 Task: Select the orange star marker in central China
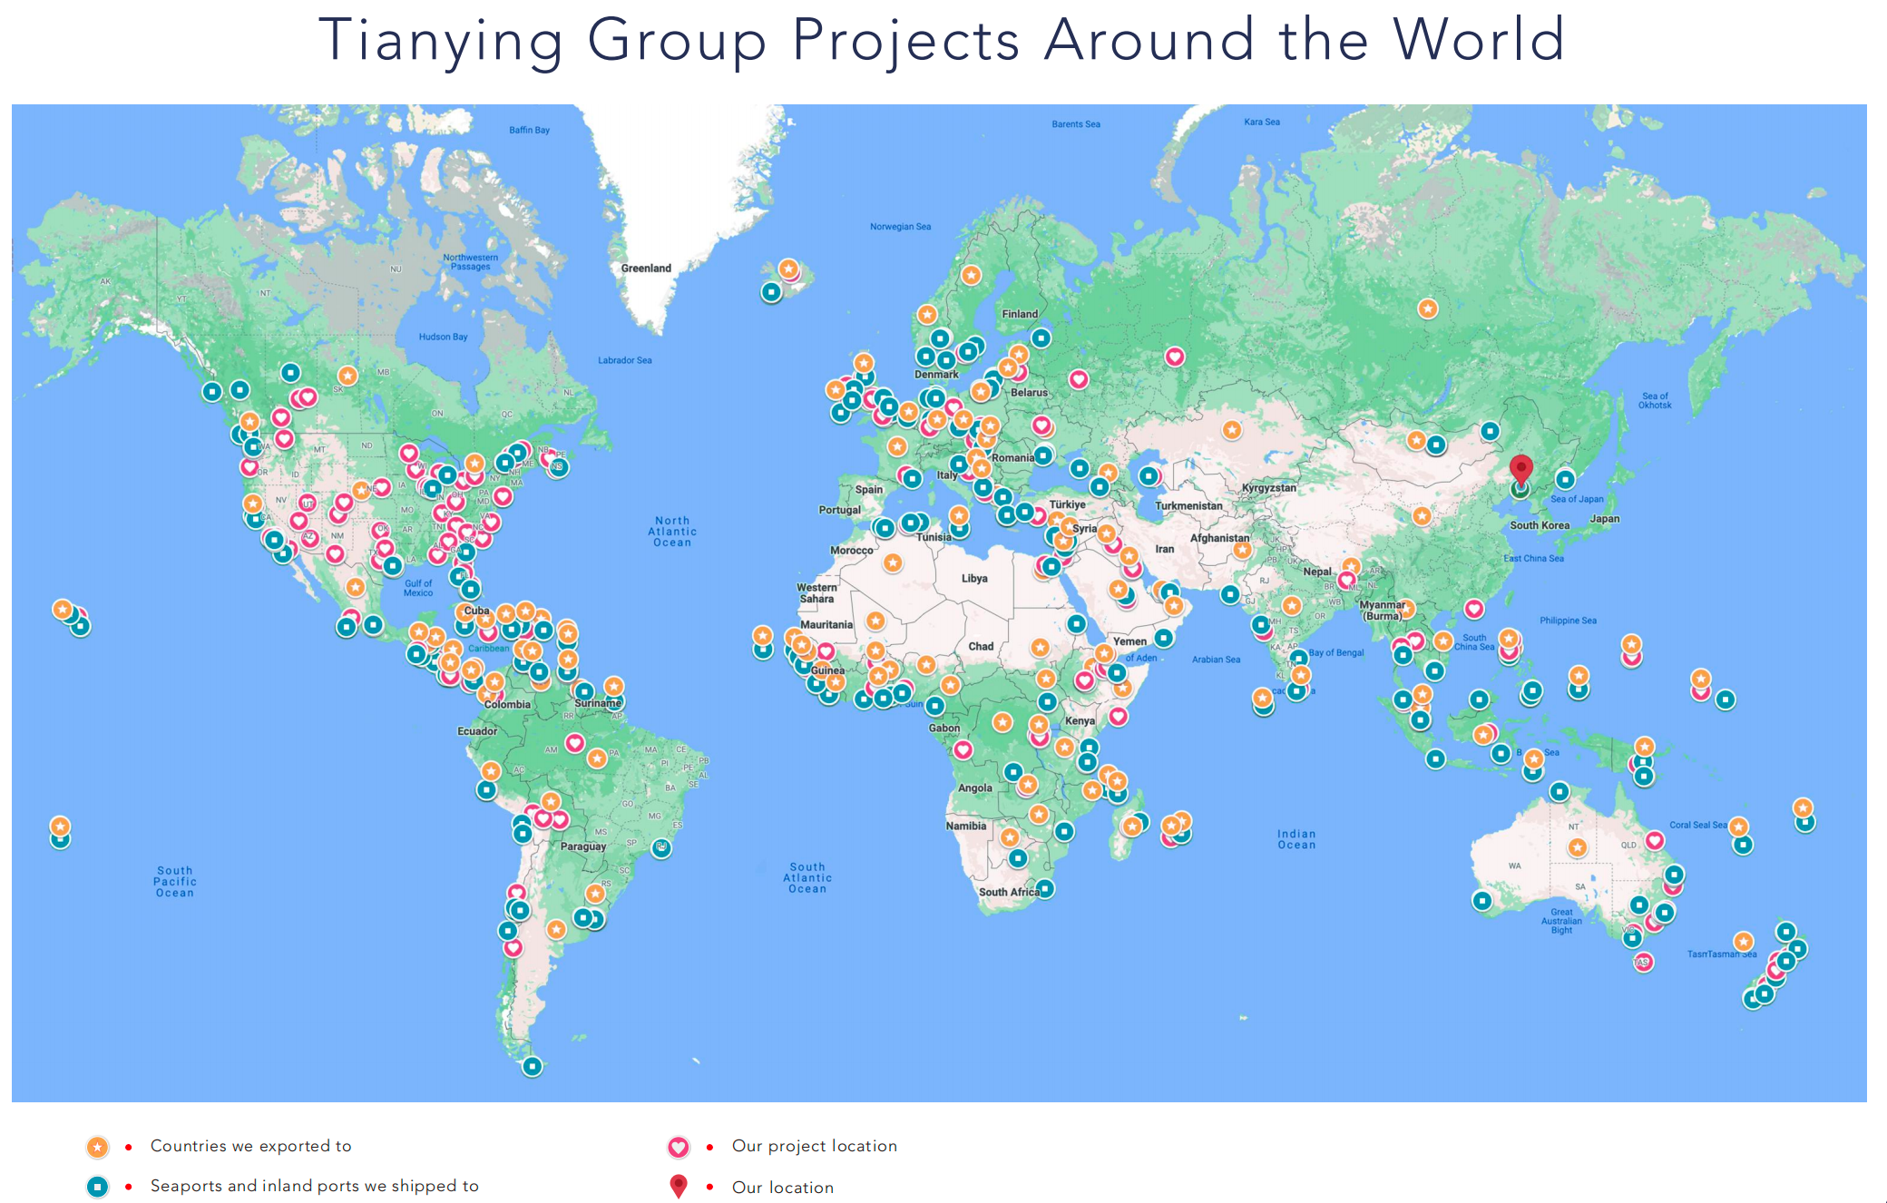[1422, 516]
